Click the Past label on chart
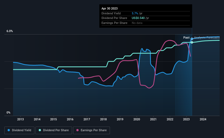The height and width of the screenshot is (138, 224). point(186,37)
